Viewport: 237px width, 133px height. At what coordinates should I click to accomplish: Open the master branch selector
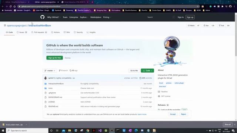(x=50, y=71)
